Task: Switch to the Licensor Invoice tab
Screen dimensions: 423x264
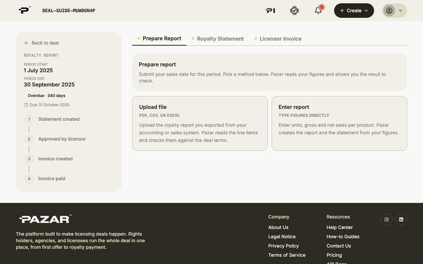Action: [278, 39]
